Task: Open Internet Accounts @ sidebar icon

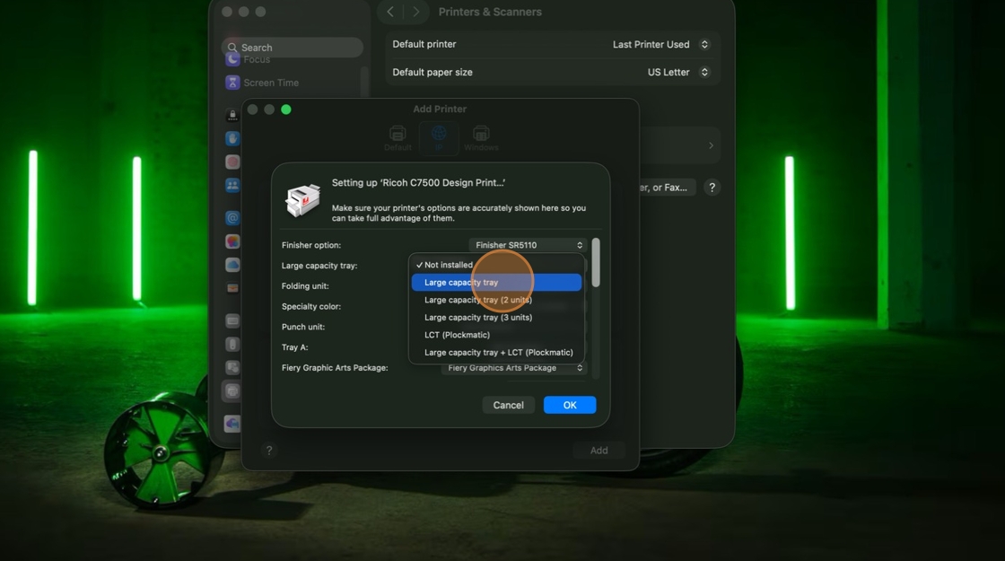Action: pos(232,218)
